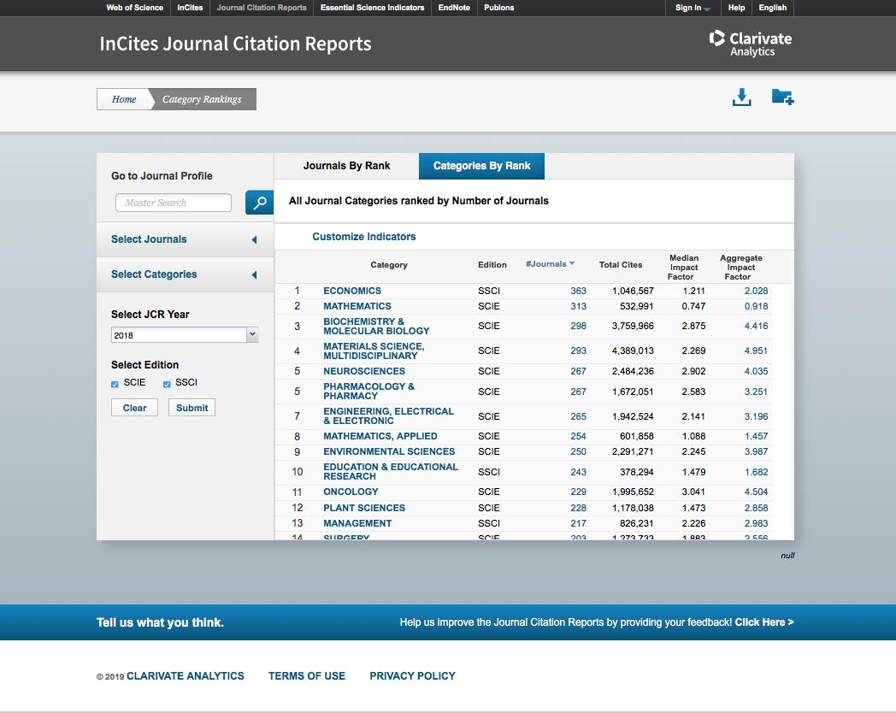Open Pharmacology & Pharmacy category
This screenshot has height=713, width=896.
click(368, 392)
